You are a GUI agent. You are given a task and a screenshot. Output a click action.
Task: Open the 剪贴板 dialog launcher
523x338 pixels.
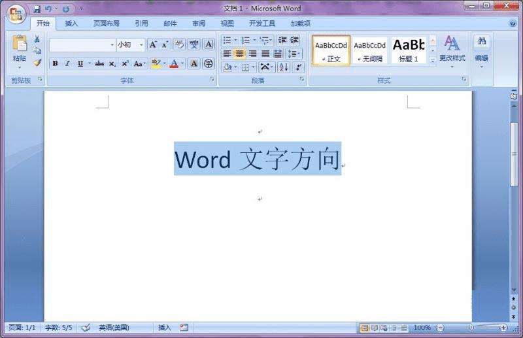[x=40, y=79]
